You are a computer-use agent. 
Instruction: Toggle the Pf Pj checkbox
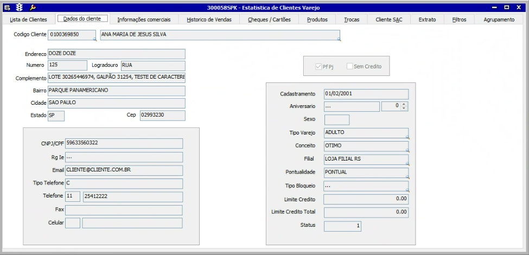318,66
